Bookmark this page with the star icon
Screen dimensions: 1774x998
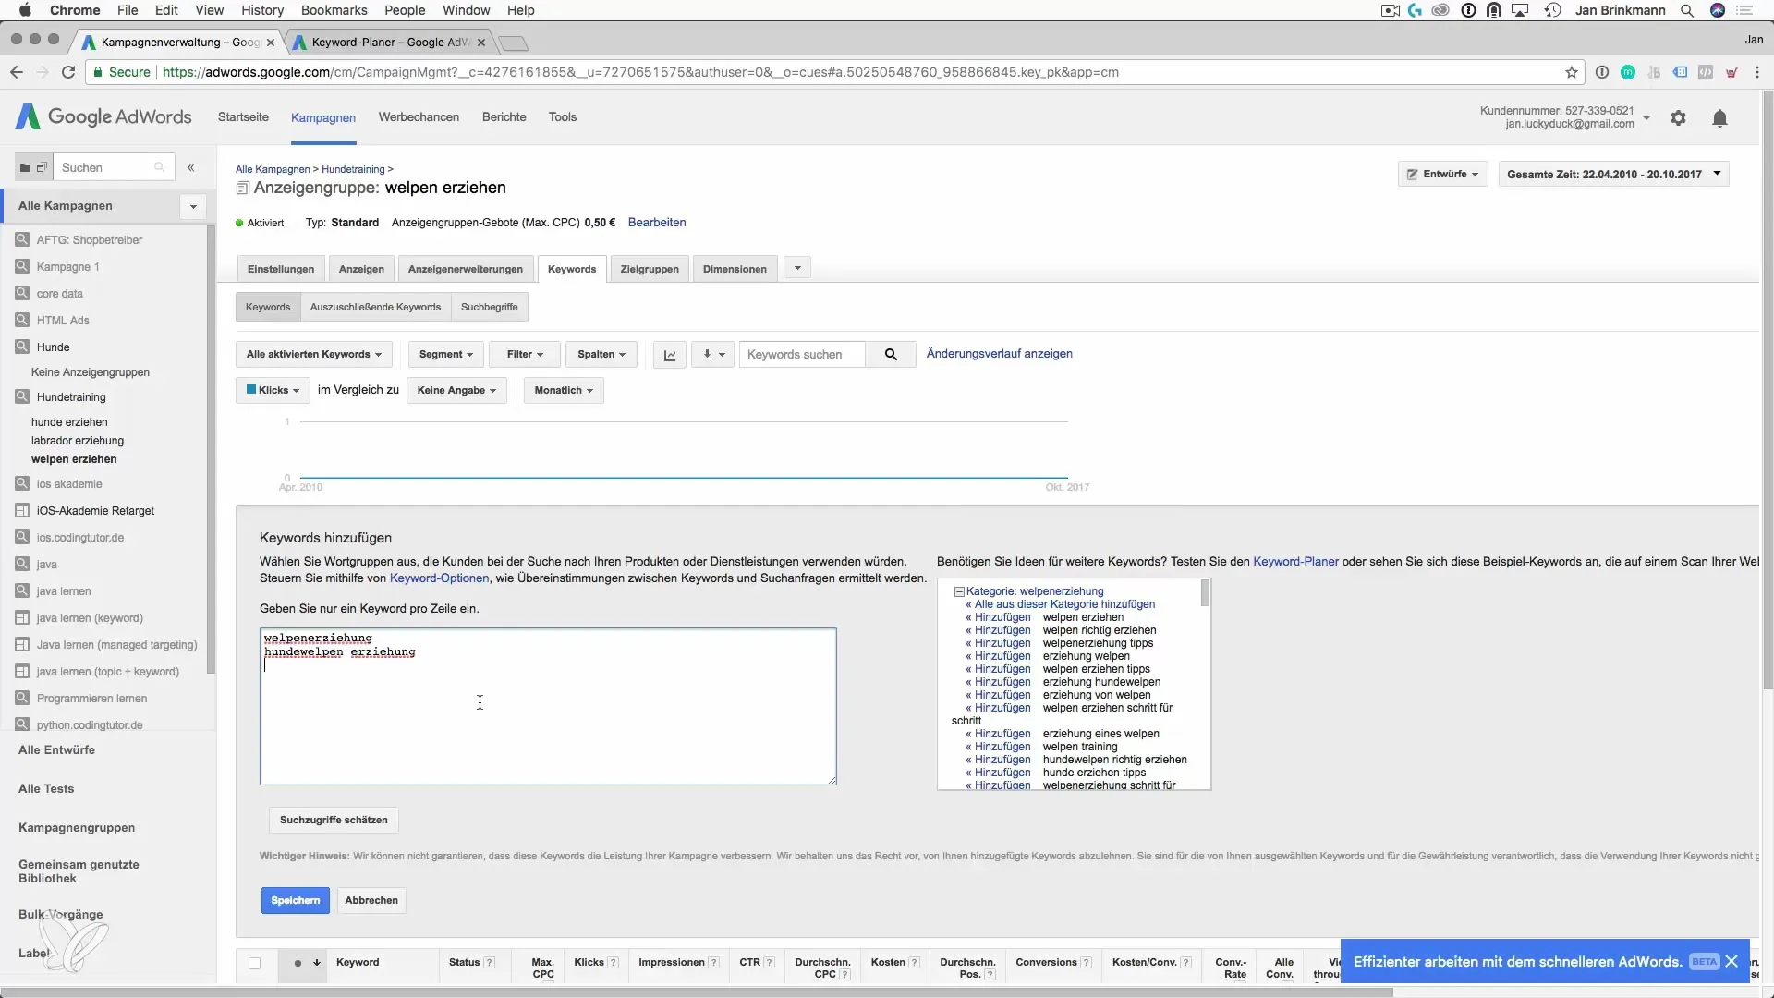(1572, 72)
